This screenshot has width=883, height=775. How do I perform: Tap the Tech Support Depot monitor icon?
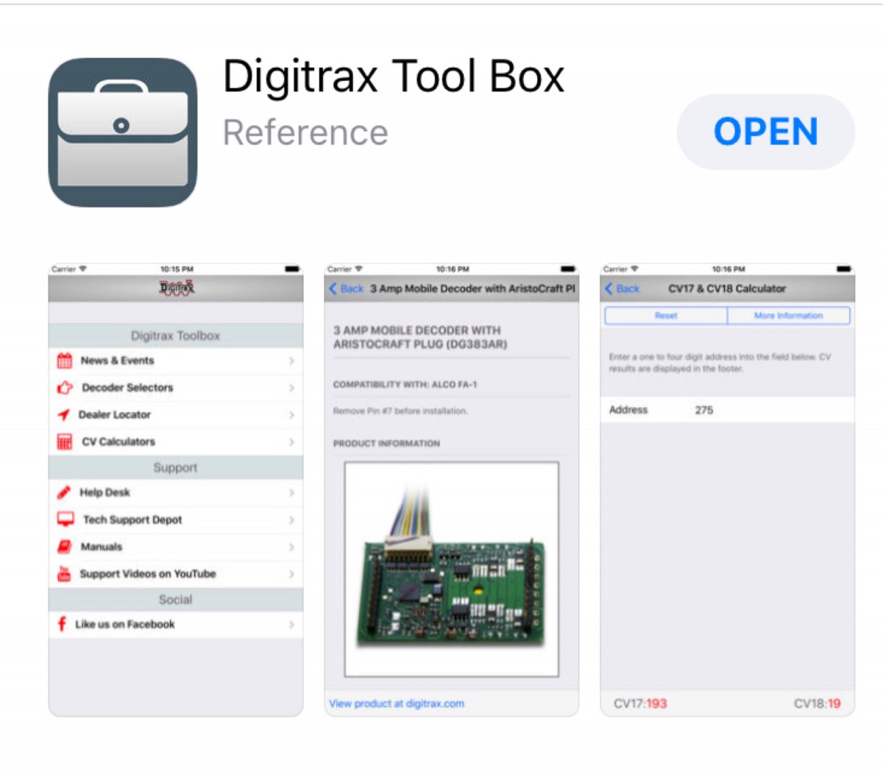click(x=65, y=520)
